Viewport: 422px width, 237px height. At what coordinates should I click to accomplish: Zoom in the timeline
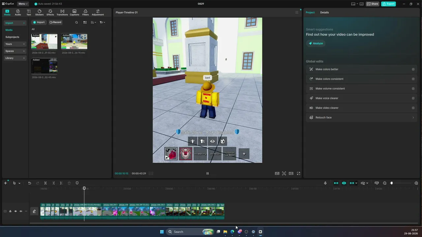coord(416,183)
